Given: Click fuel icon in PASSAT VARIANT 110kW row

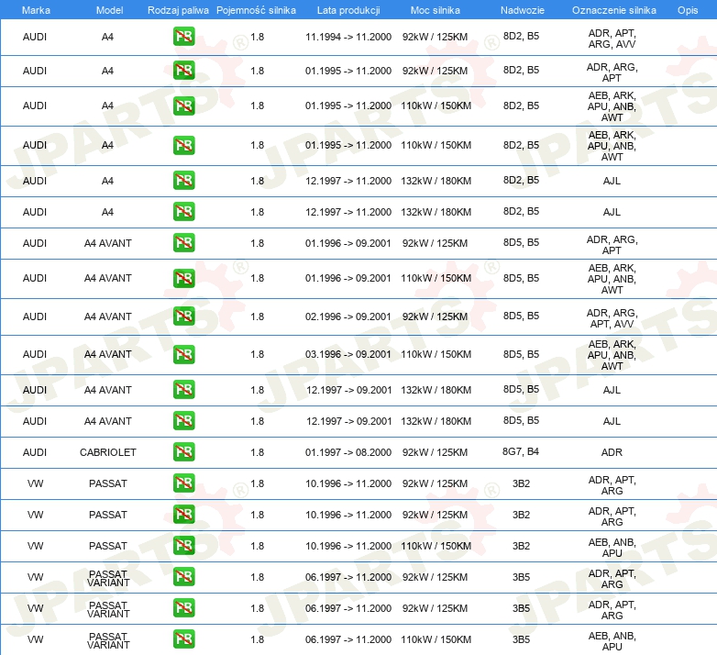Looking at the screenshot, I should click(x=183, y=639).
